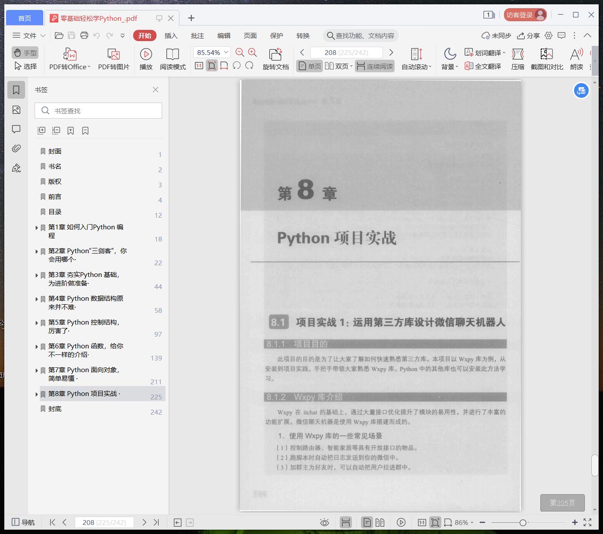Viewport: 603px width, 534px height.
Task: Click the zoom slider handle
Action: click(x=523, y=522)
